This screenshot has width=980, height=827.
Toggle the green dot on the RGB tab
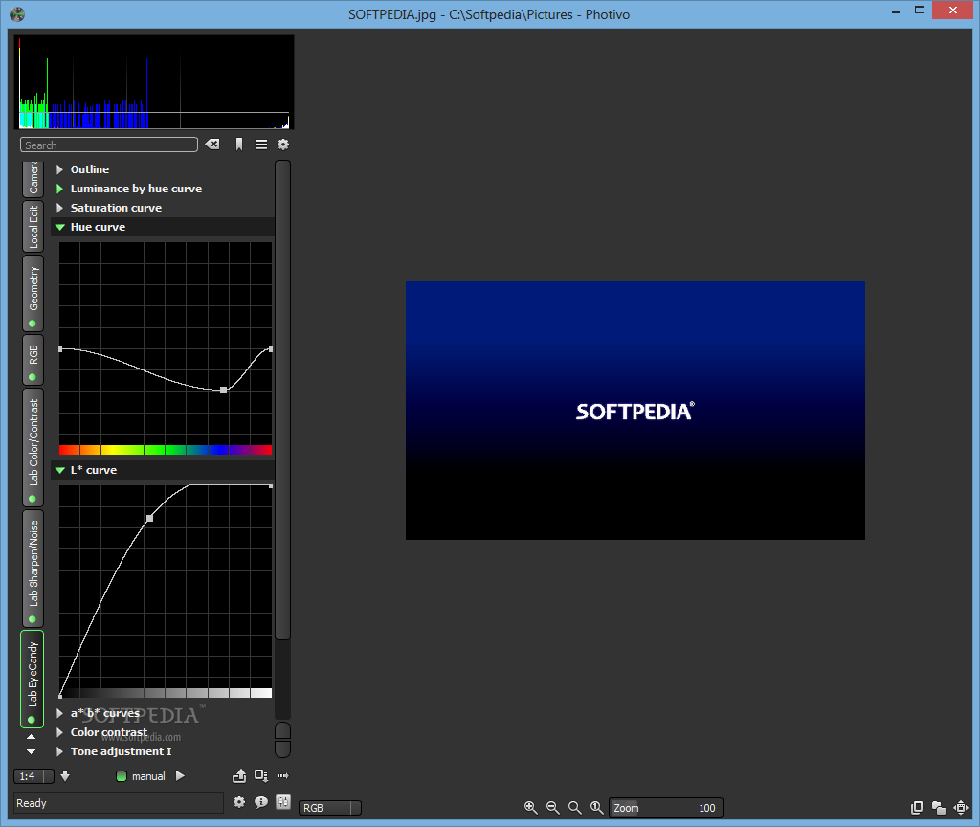click(x=32, y=377)
